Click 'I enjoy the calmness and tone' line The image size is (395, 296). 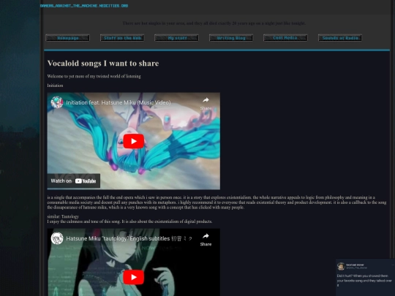[129, 221]
